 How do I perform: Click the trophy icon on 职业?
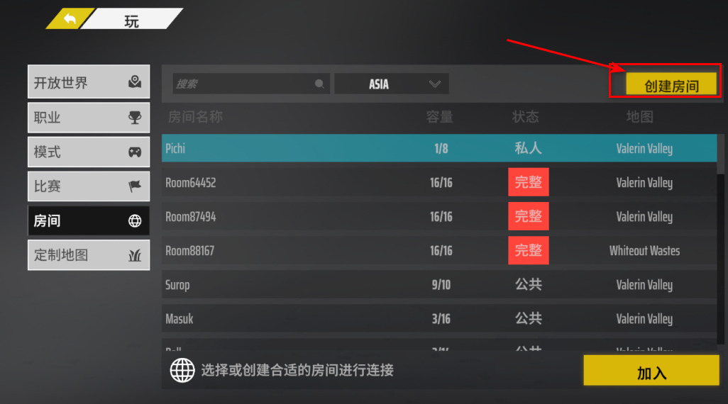tap(135, 118)
